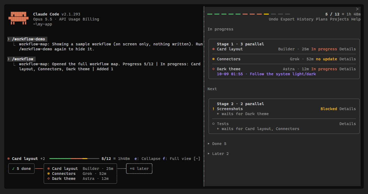Expand the Done 5 section
This screenshot has width=368, height=194.
coord(217,144)
